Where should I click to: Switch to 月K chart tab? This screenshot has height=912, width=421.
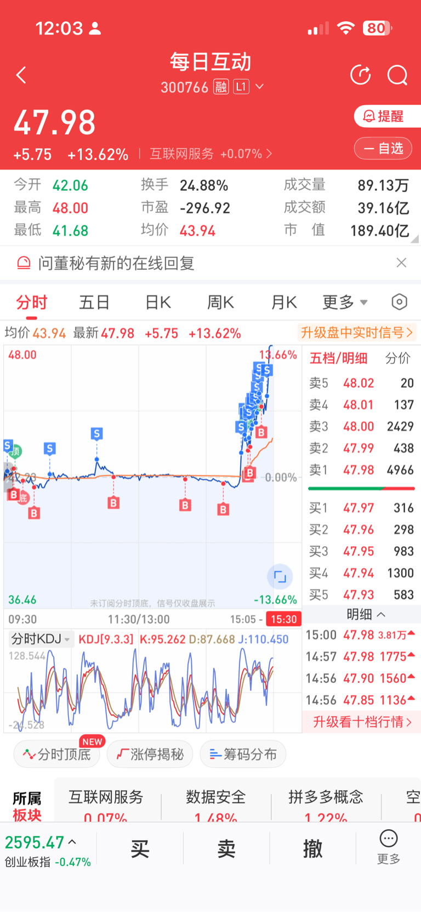point(284,302)
